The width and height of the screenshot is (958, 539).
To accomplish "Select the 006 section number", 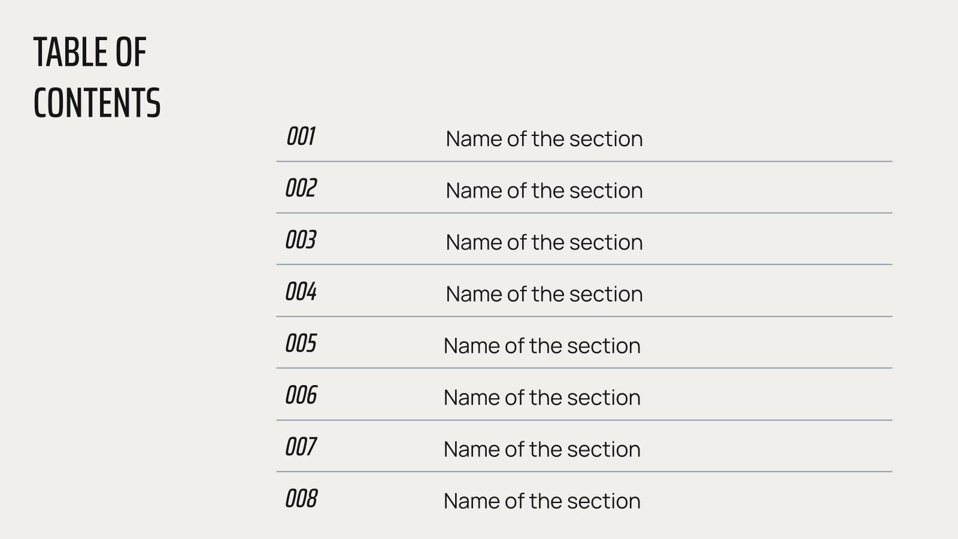I will (x=301, y=396).
